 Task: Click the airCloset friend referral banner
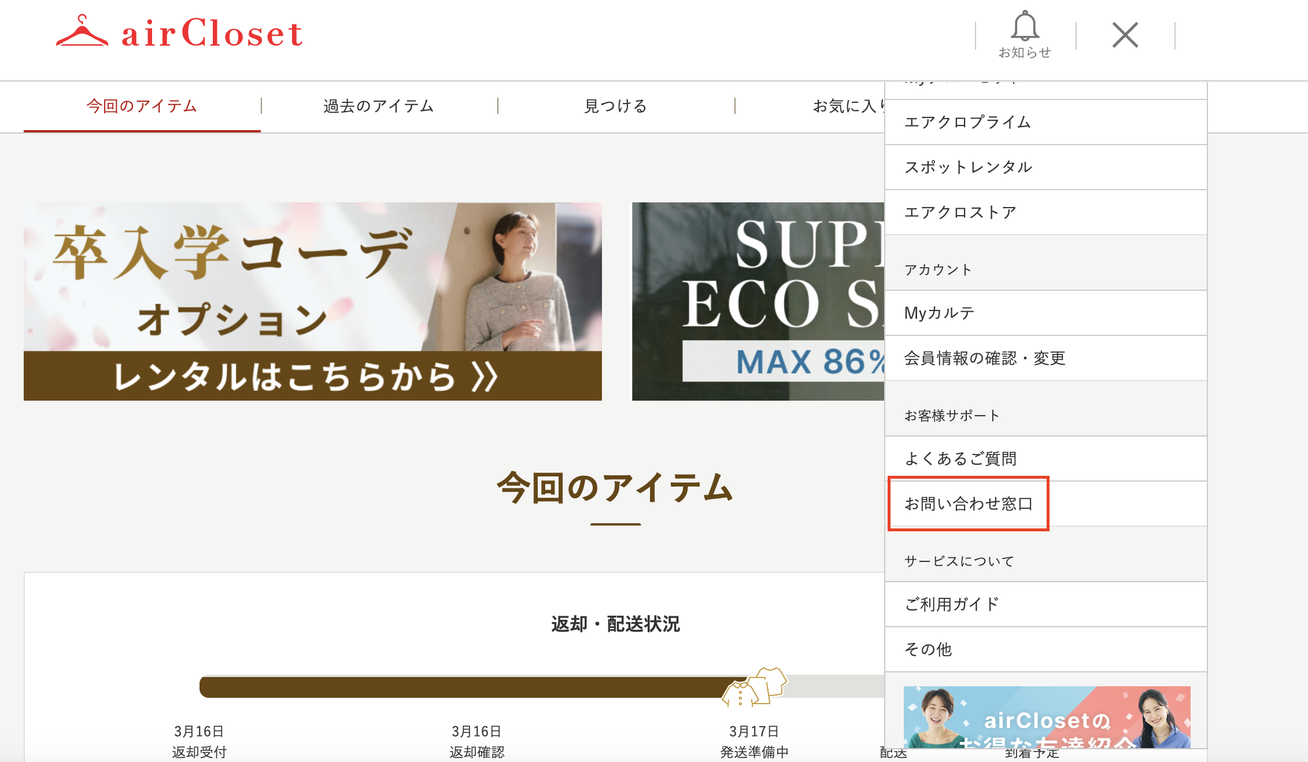click(x=1047, y=717)
